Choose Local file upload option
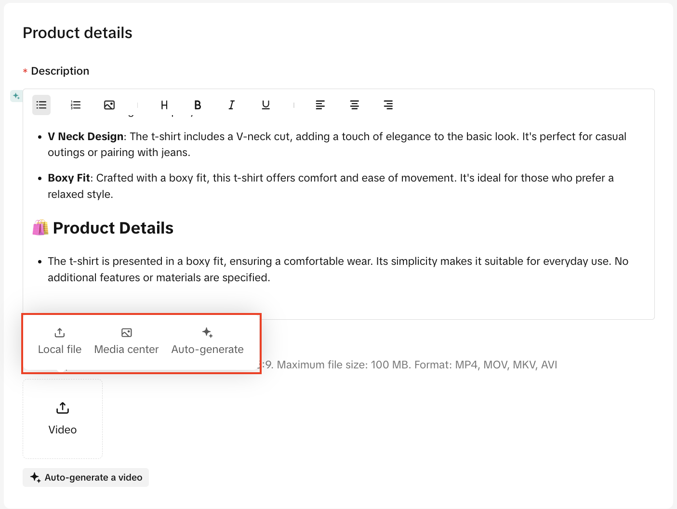Screen dimensions: 677x509 pyautogui.click(x=60, y=341)
